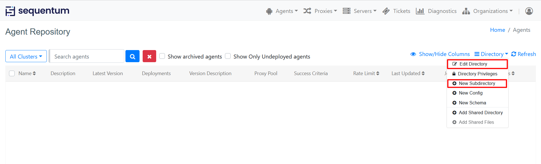Click the Refresh circular arrows icon
Image resolution: width=541 pixels, height=164 pixels.
[x=514, y=54]
